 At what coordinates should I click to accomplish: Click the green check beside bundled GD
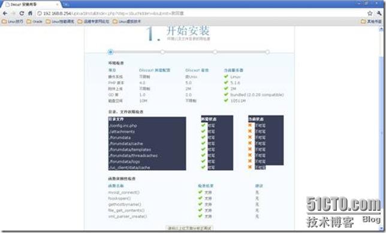pos(226,95)
